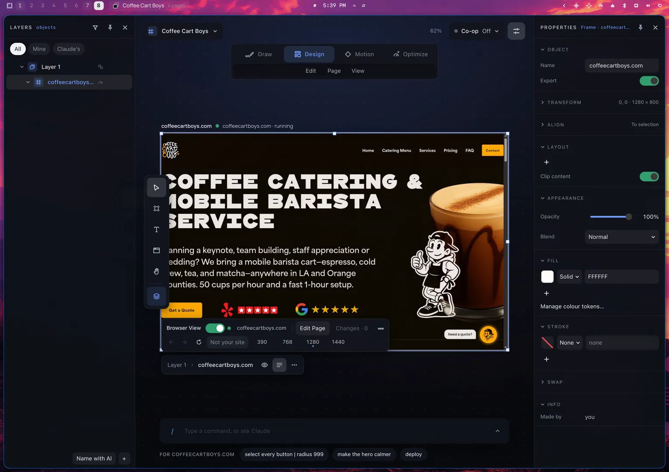Show only Mine layers
The width and height of the screenshot is (669, 472).
pos(39,49)
